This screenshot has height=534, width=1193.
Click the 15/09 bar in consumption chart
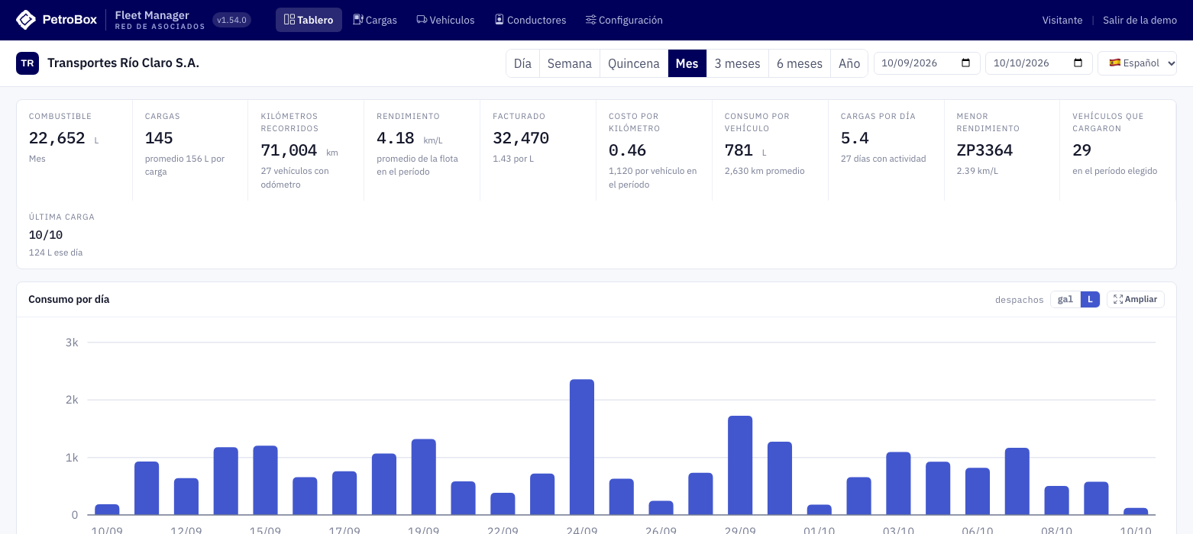[x=266, y=481]
